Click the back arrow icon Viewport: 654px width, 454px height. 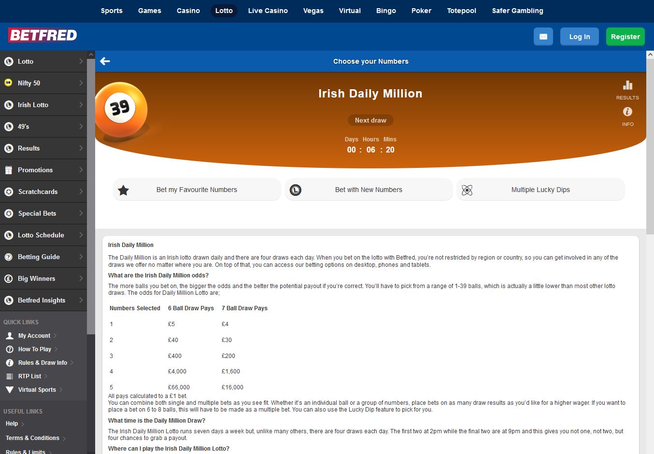(105, 61)
